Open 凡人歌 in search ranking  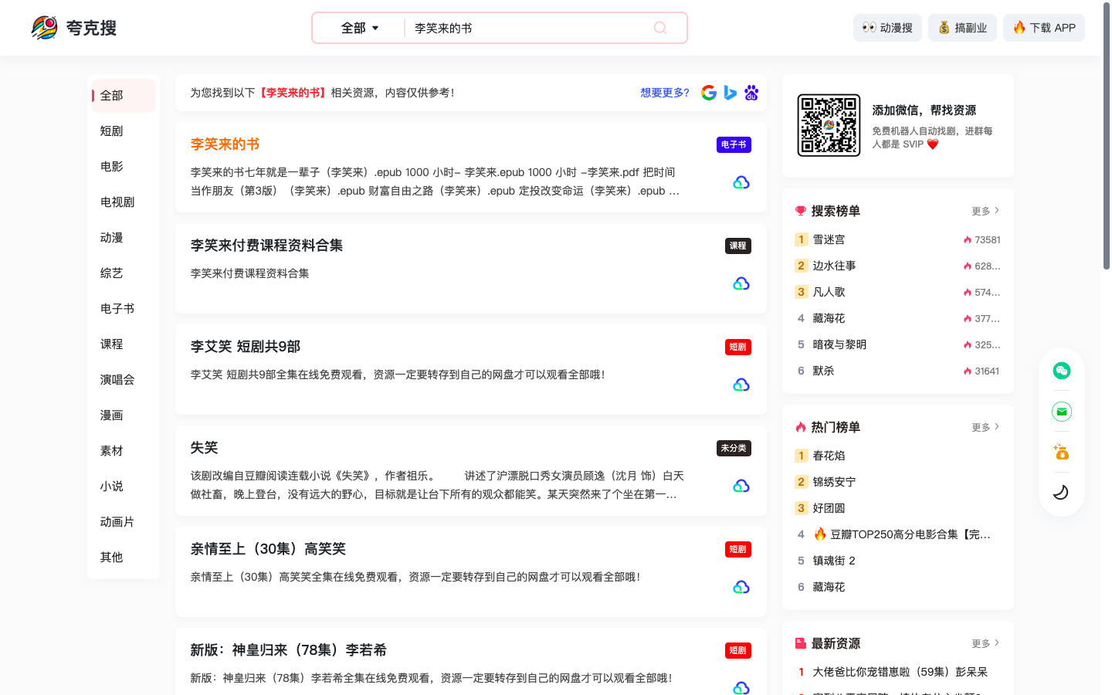coord(829,292)
